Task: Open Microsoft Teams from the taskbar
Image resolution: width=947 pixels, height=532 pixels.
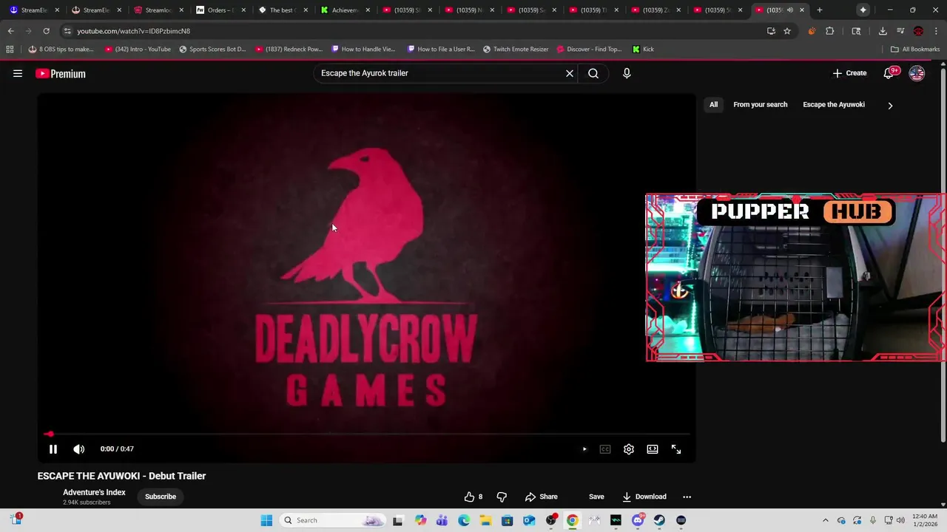Action: coord(442,520)
